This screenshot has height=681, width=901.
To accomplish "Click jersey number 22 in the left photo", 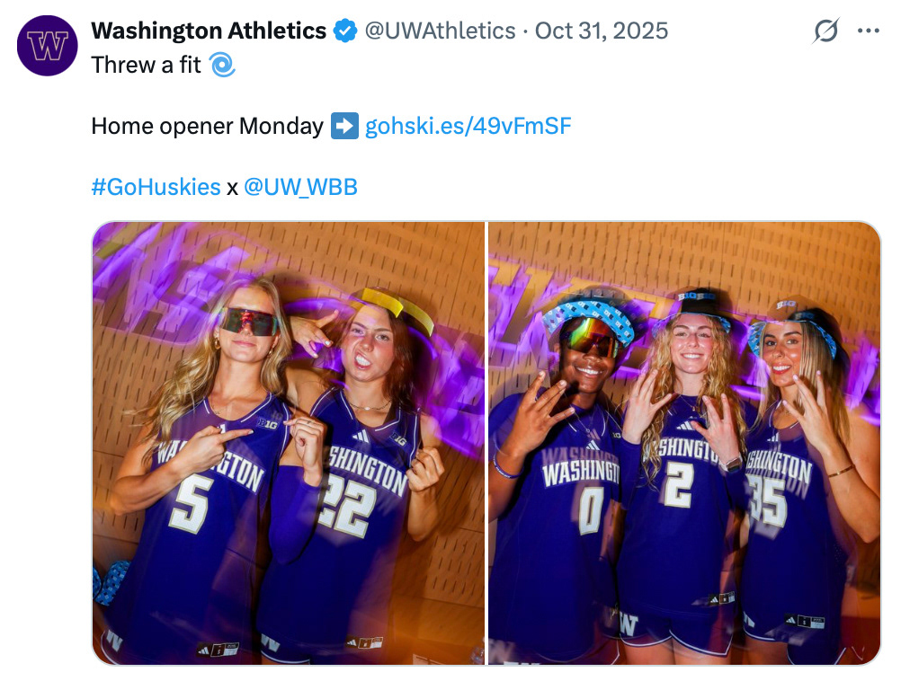I will pos(346,509).
